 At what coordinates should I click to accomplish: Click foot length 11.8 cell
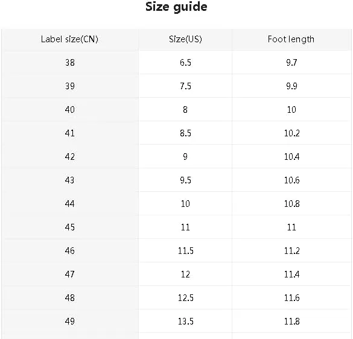click(x=292, y=322)
